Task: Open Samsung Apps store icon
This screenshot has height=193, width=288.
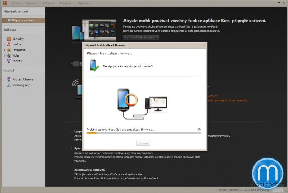Action: click(9, 85)
